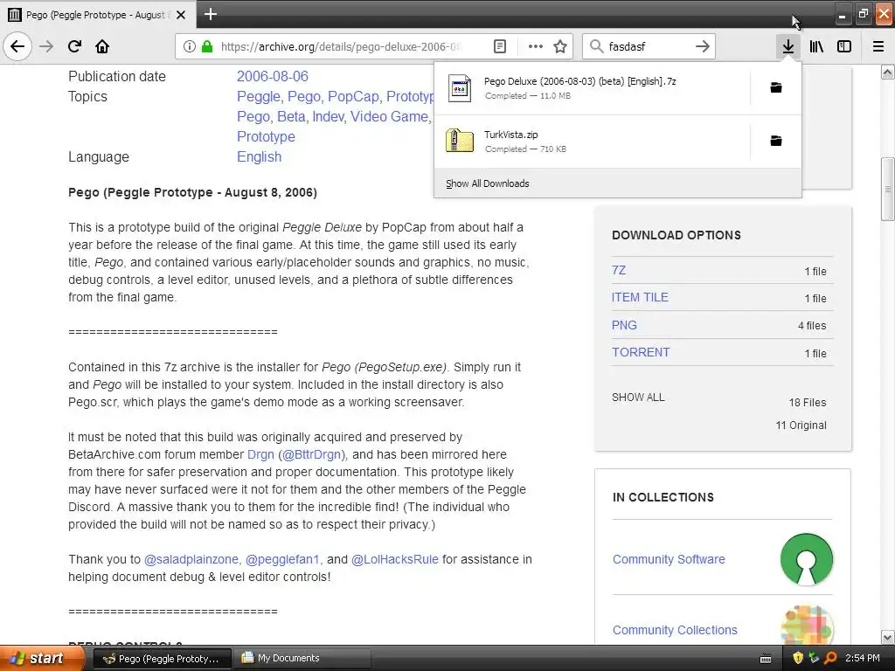Download the 7Z file option
This screenshot has width=895, height=671.
tap(619, 271)
